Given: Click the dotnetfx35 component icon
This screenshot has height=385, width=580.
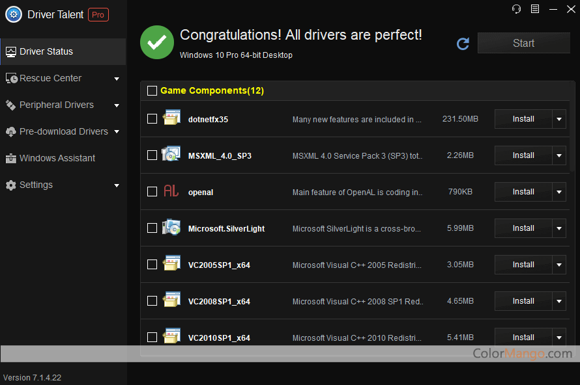Looking at the screenshot, I should (x=171, y=119).
